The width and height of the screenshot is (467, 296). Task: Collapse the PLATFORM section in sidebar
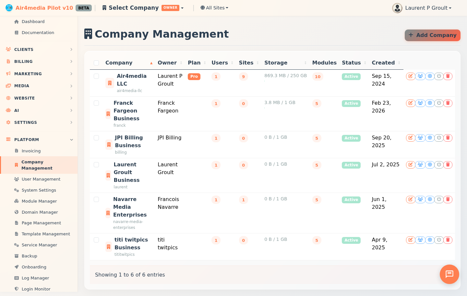point(39,139)
